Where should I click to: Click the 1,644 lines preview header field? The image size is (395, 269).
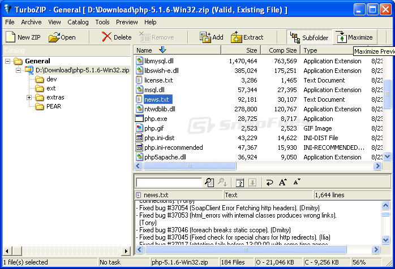click(352, 195)
